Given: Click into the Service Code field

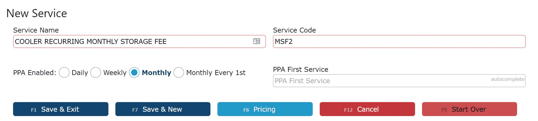Looking at the screenshot, I should click(399, 42).
